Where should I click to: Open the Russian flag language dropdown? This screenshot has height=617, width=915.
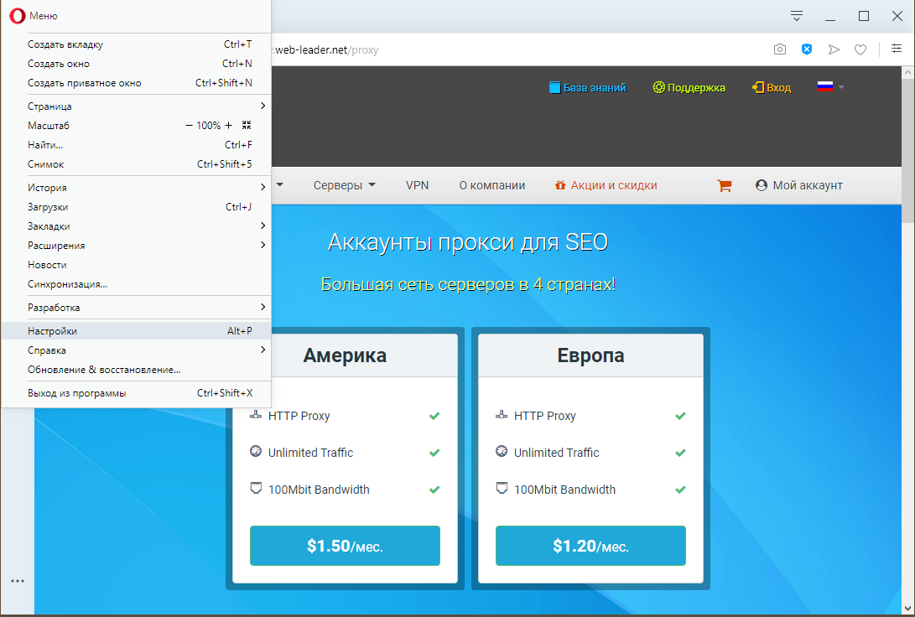pyautogui.click(x=830, y=87)
